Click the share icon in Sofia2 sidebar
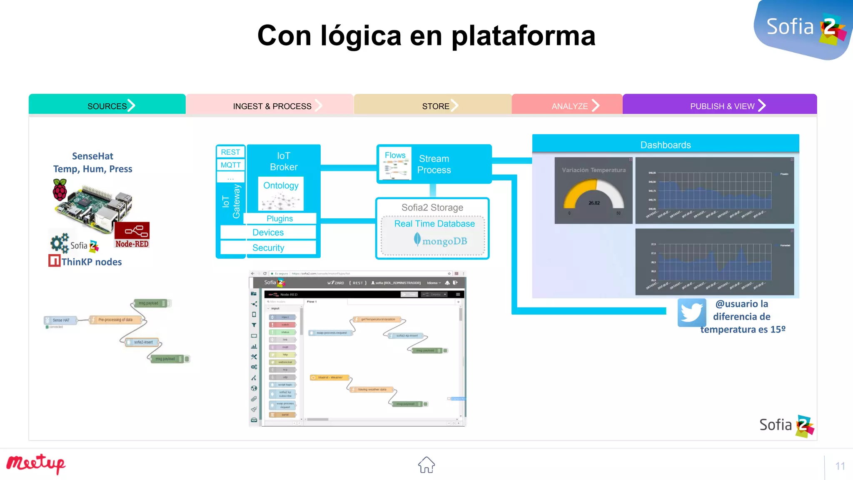853x480 pixels. (x=254, y=304)
